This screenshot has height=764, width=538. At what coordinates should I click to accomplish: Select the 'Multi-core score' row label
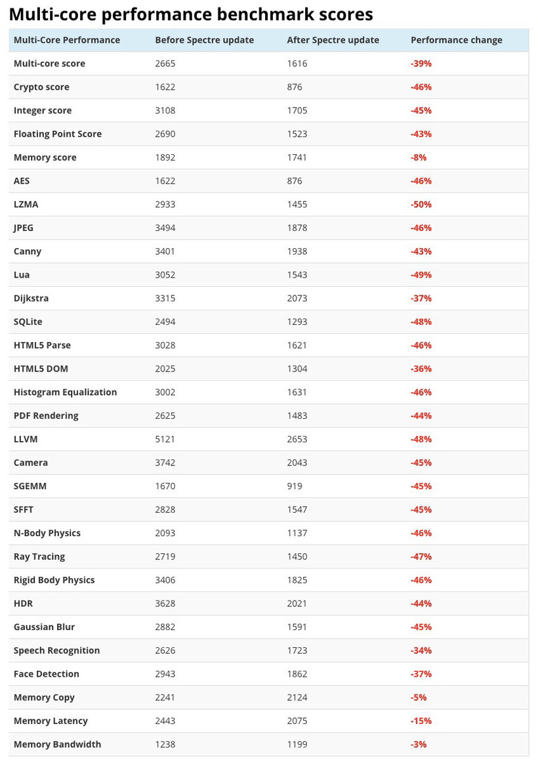coord(49,64)
